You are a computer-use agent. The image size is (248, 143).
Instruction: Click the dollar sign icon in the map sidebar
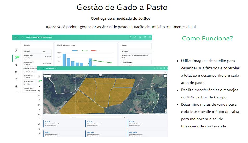click(39, 110)
